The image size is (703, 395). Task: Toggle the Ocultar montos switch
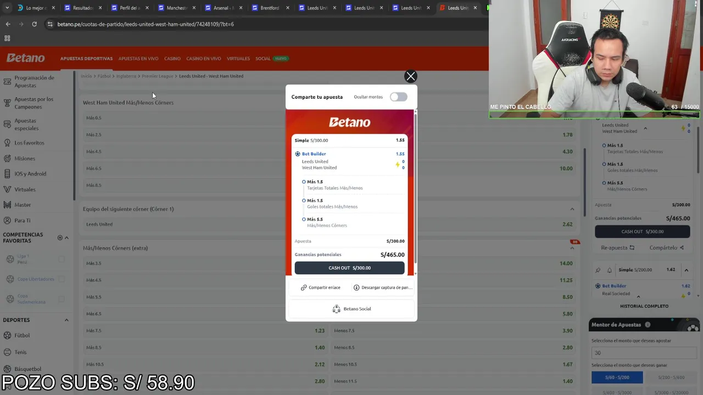tap(398, 97)
